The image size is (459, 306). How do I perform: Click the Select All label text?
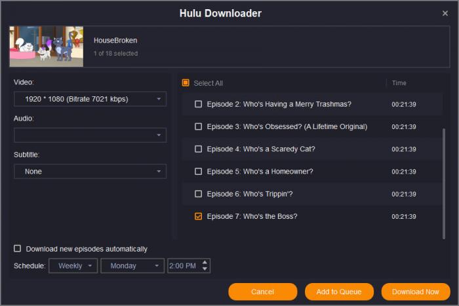tap(209, 83)
